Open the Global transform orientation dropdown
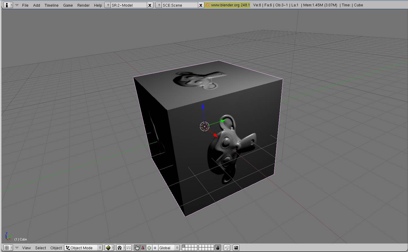408x252 pixels. [169, 248]
